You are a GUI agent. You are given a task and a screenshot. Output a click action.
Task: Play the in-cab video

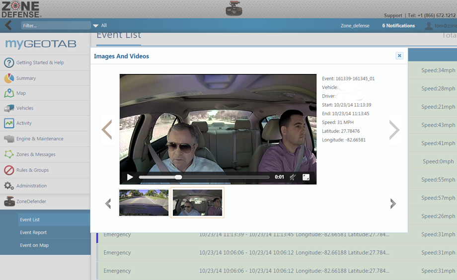coord(130,177)
